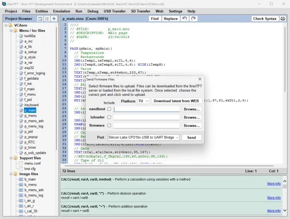Open the a_lib menu file
Image resolution: width=290 pixels, height=219 pixels.
point(28,47)
